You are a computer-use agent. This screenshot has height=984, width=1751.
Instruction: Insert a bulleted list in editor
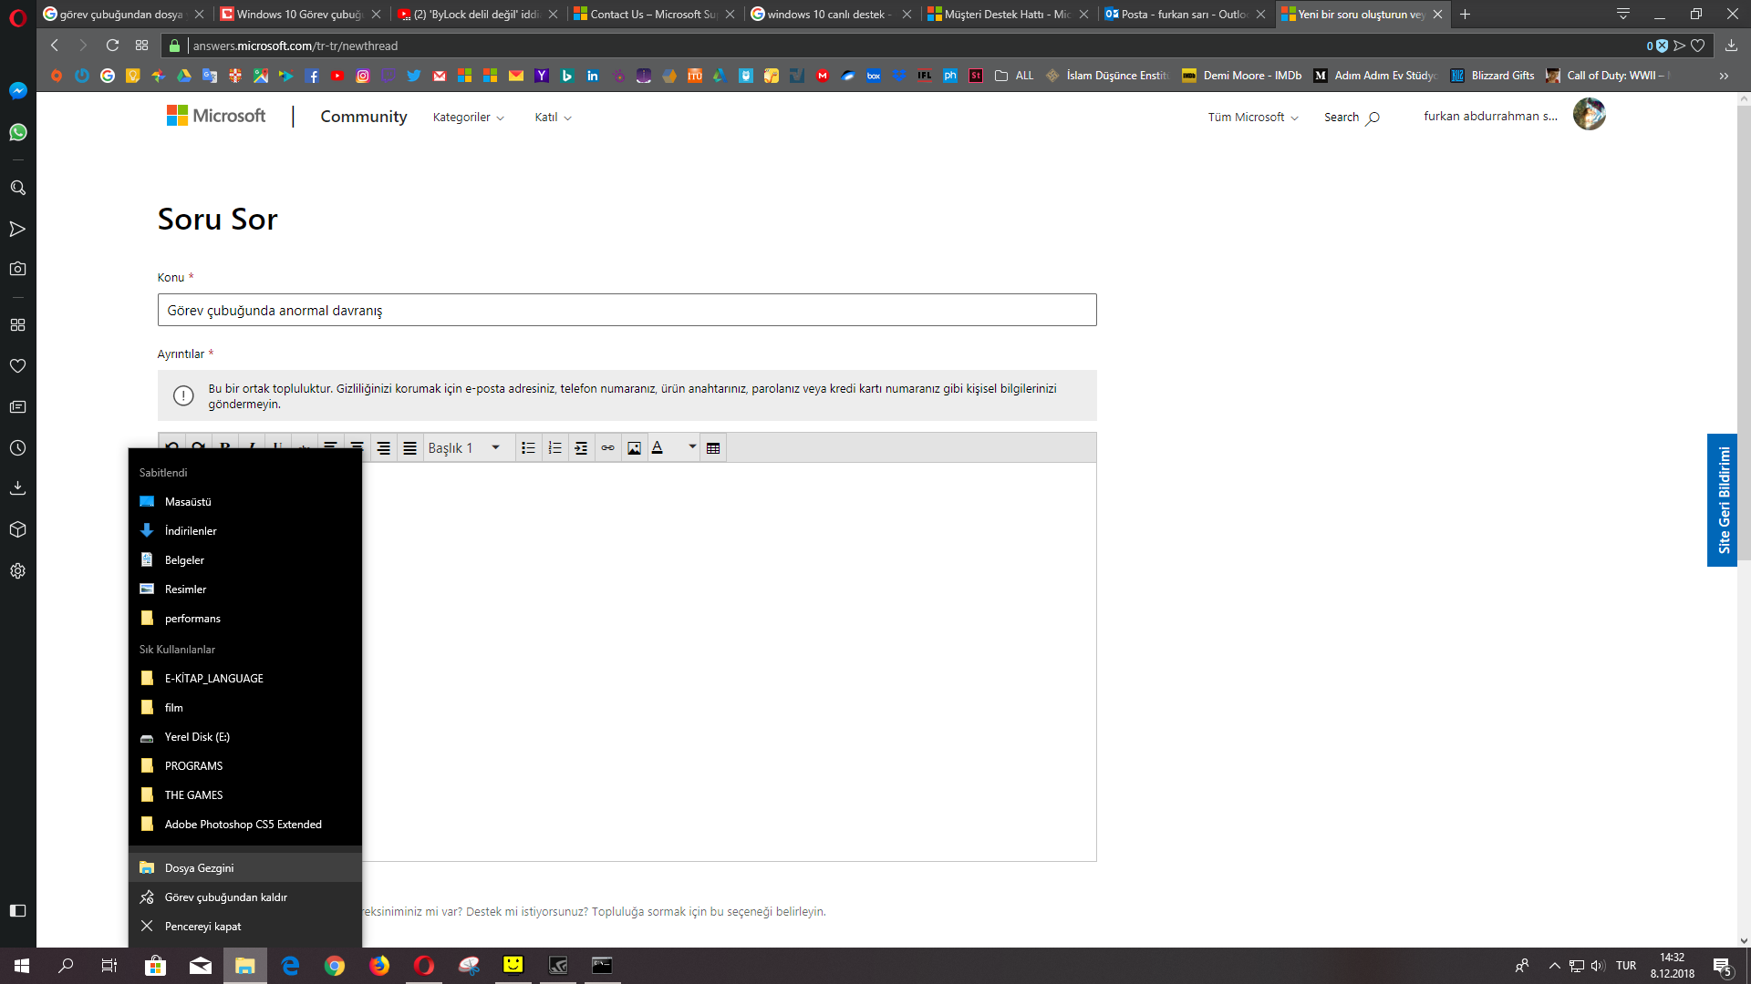pos(528,447)
